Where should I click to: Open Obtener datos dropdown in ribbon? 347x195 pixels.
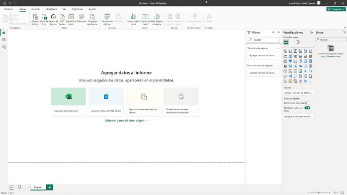35,20
